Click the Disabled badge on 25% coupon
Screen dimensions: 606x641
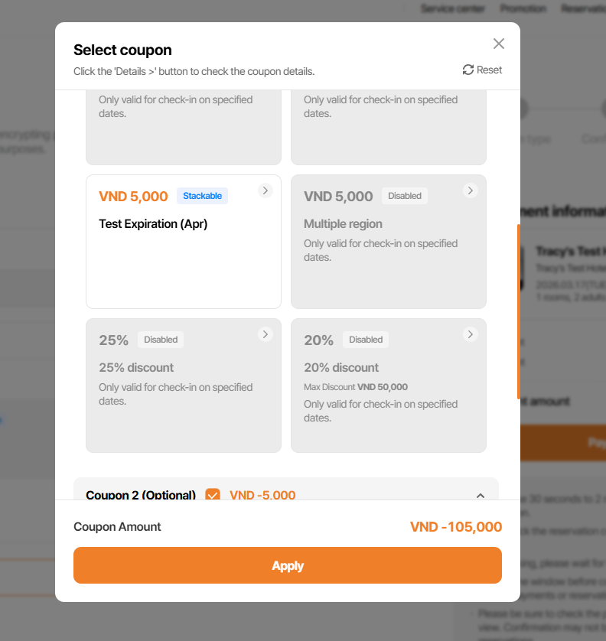[161, 340]
